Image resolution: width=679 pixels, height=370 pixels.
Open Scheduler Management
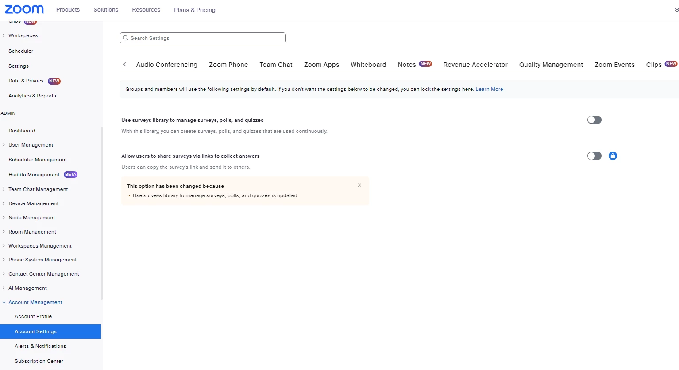38,160
